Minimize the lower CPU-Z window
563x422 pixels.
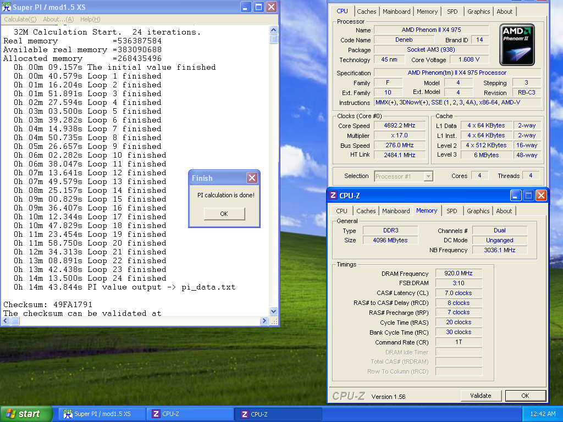515,196
